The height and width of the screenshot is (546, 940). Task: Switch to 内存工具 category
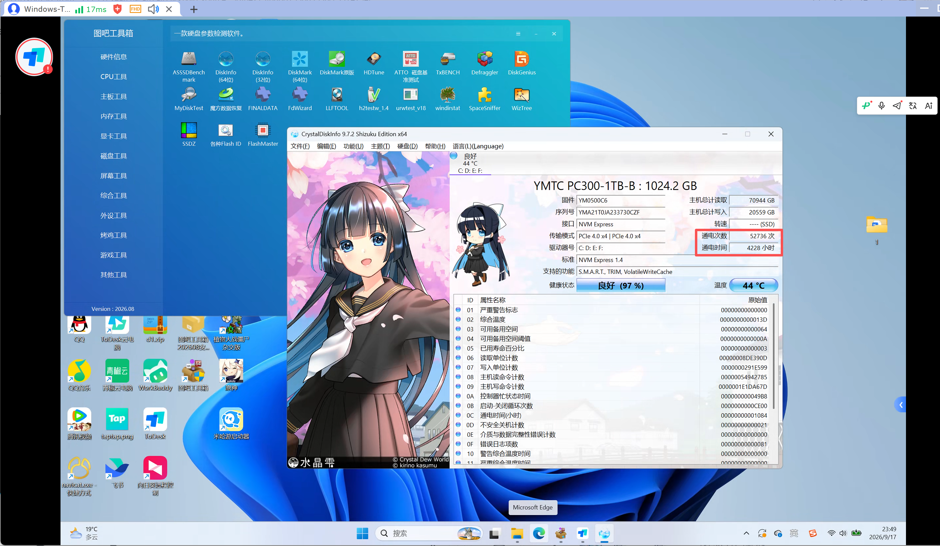114,116
